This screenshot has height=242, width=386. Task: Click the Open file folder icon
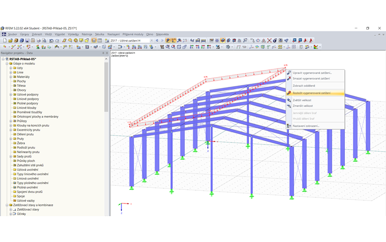(10, 41)
